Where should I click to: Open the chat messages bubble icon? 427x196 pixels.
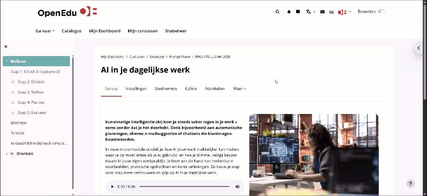298,12
